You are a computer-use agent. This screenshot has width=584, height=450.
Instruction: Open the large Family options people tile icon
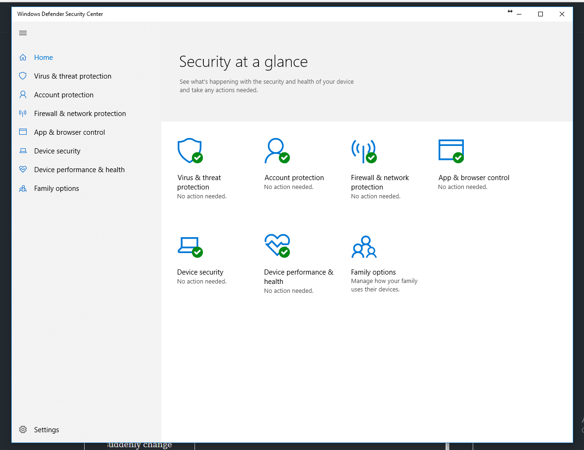point(364,247)
